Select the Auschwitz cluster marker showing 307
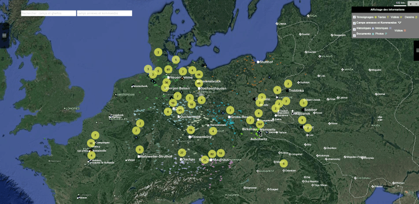This screenshot has width=419, height=204. coord(260,124)
